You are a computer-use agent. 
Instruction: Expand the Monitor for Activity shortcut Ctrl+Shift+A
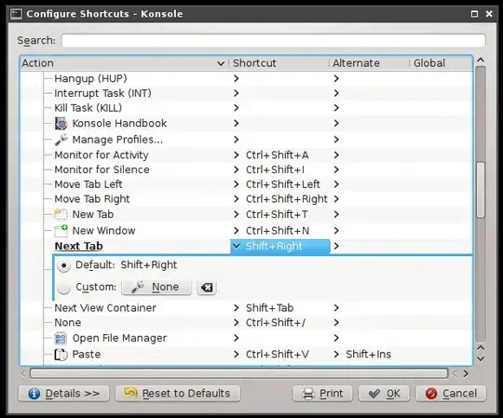coord(237,155)
